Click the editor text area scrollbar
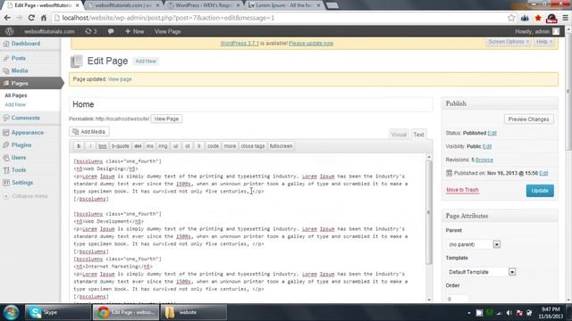The image size is (572, 321). pyautogui.click(x=429, y=211)
